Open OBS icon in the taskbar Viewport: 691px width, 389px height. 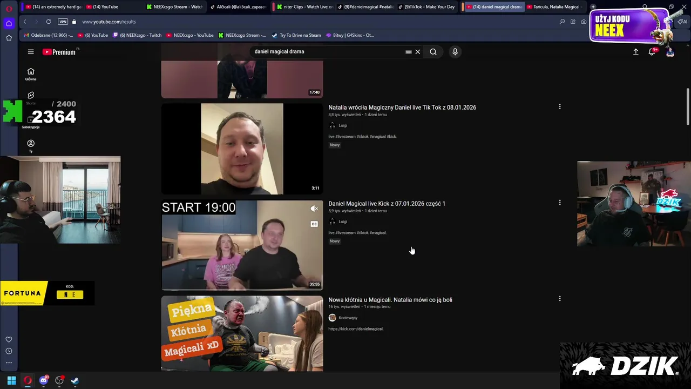pyautogui.click(x=59, y=380)
